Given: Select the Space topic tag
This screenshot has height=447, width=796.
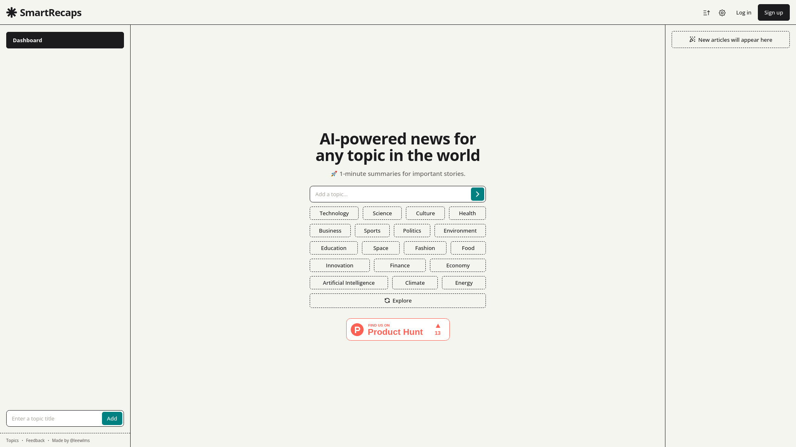Looking at the screenshot, I should point(381,248).
